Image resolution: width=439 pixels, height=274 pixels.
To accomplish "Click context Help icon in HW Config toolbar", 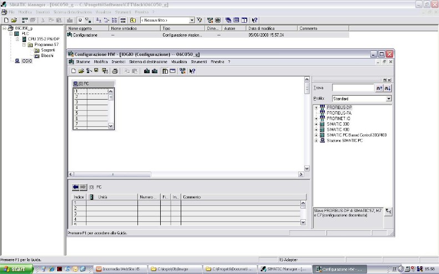I will pyautogui.click(x=192, y=71).
